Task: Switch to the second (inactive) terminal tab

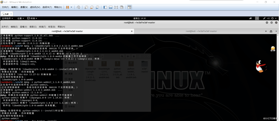Action: tap(201, 31)
